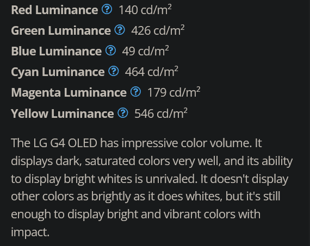Click the LG G4 OLED paragraph text
Viewport: 310px width, 246px height.
tap(152, 187)
